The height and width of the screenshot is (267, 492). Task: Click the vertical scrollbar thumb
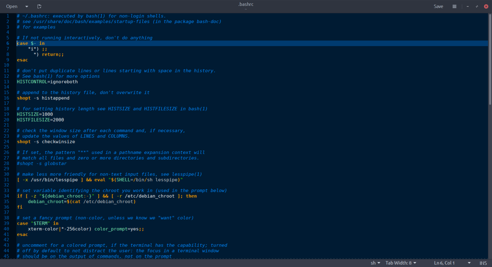click(490, 59)
